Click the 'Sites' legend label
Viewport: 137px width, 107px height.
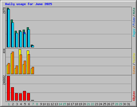[134, 70]
